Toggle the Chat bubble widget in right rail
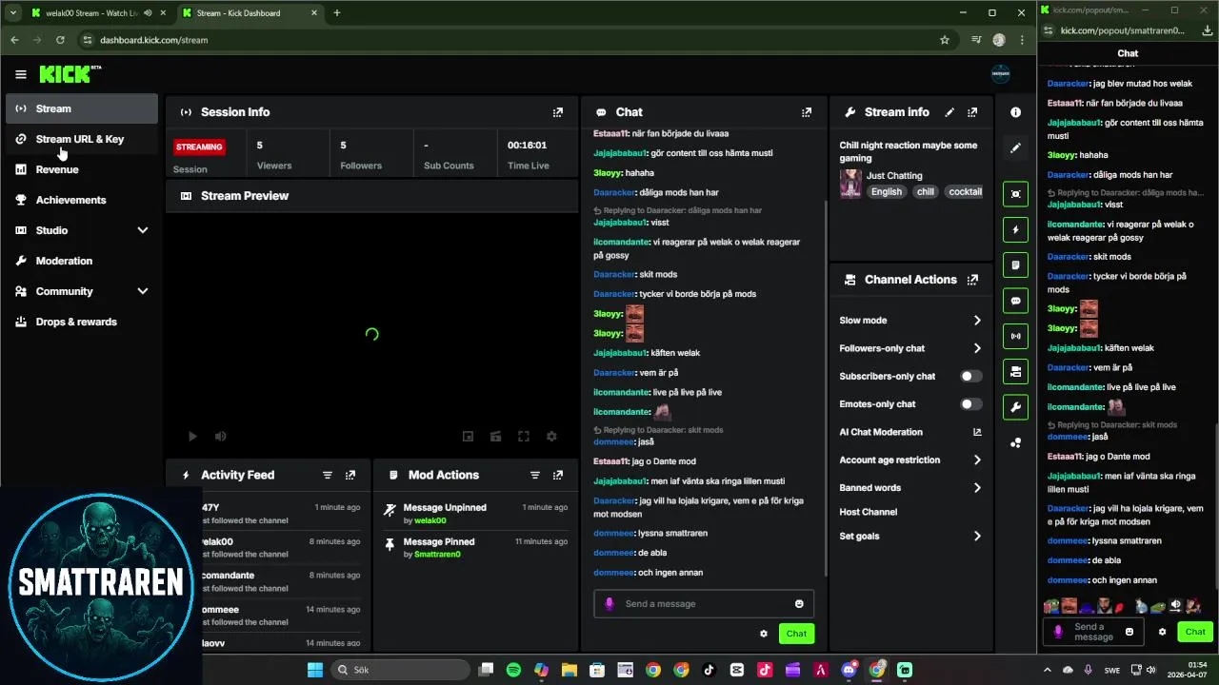Image resolution: width=1219 pixels, height=685 pixels. [1016, 301]
